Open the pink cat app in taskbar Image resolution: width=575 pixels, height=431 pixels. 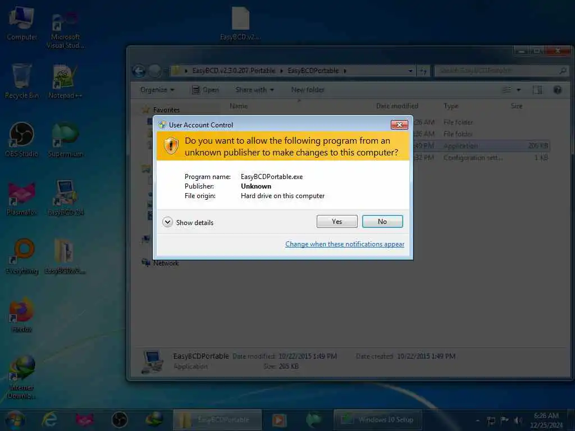(x=84, y=420)
